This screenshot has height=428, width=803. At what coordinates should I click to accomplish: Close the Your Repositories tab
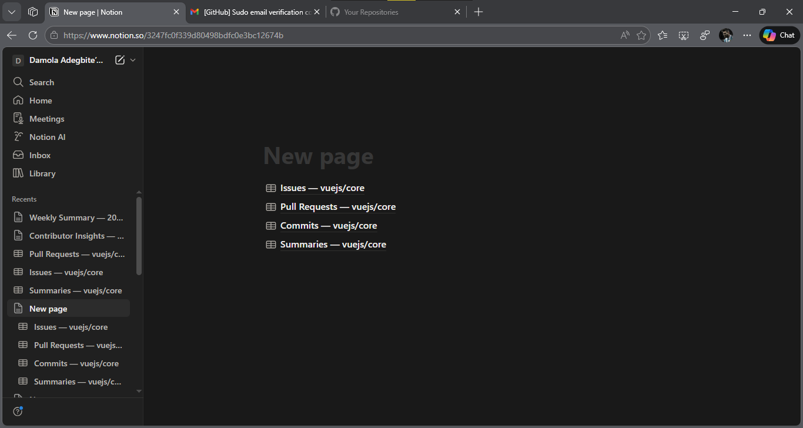[x=457, y=12]
